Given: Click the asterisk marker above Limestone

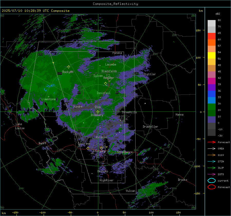Looking at the screenshot, I should 49,97.
